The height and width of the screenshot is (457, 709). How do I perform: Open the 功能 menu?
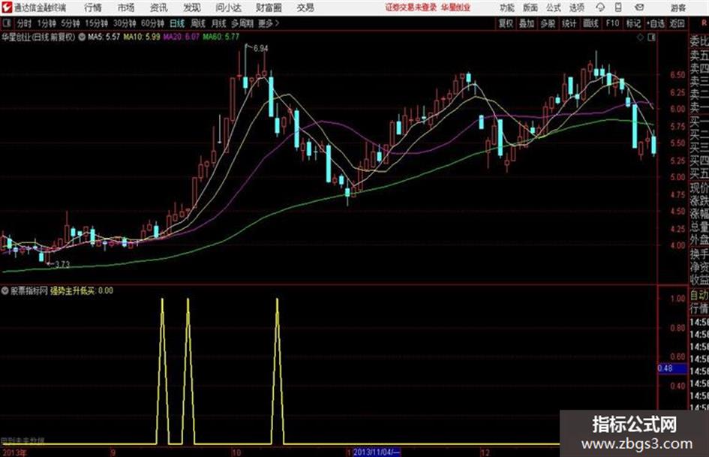click(x=507, y=8)
